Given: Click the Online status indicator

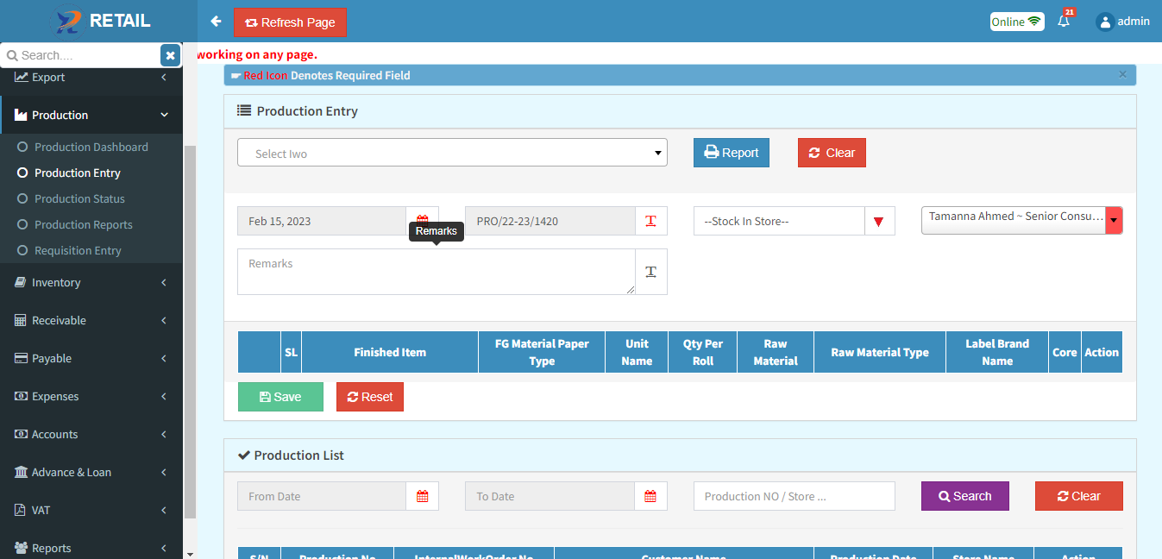Looking at the screenshot, I should click(x=1016, y=22).
